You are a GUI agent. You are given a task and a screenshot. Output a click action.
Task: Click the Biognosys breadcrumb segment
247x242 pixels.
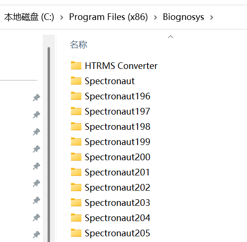[x=183, y=17]
